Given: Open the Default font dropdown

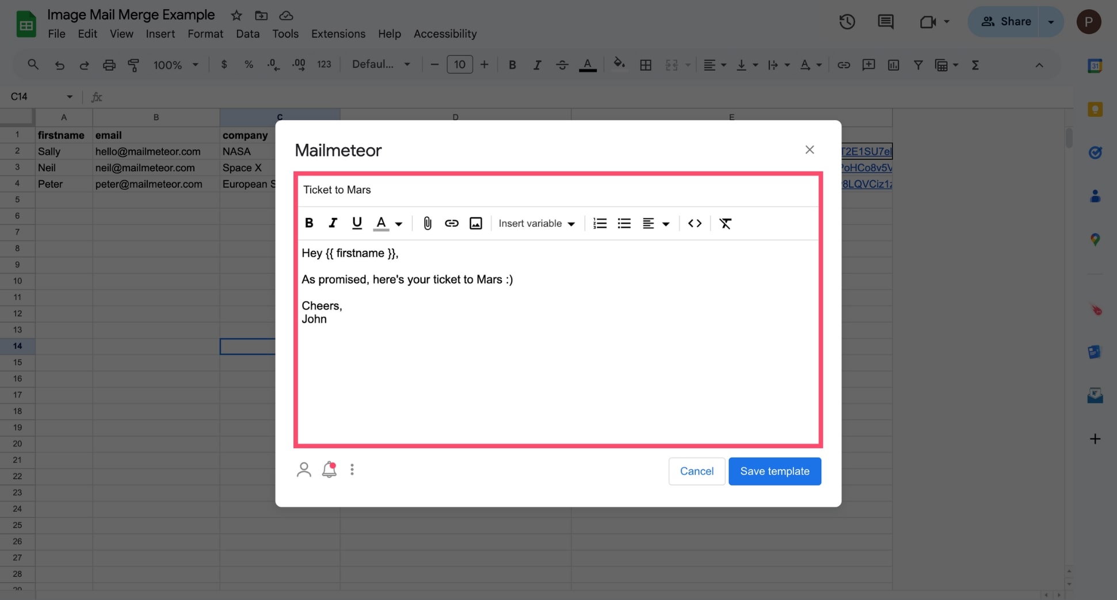Looking at the screenshot, I should (381, 64).
